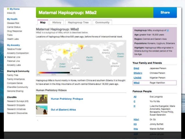Open Health Labs
The height and width of the screenshot is (139, 185).
tap(13, 39)
